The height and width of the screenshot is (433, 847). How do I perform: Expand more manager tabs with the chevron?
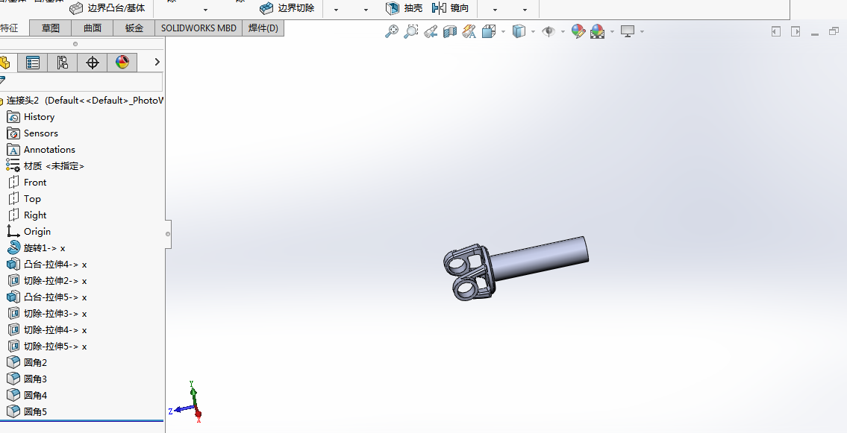coord(157,62)
